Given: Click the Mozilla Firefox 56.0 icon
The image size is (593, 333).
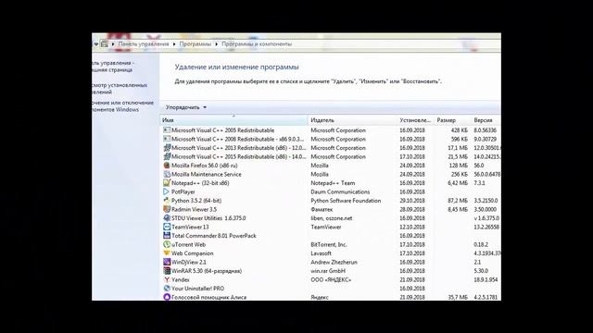Looking at the screenshot, I should coord(167,165).
